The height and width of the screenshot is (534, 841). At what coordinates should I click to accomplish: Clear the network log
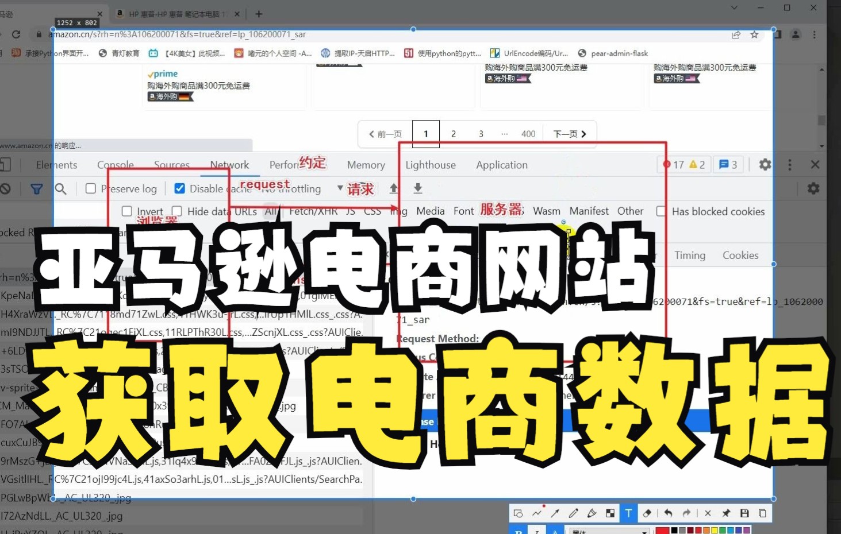click(x=6, y=188)
